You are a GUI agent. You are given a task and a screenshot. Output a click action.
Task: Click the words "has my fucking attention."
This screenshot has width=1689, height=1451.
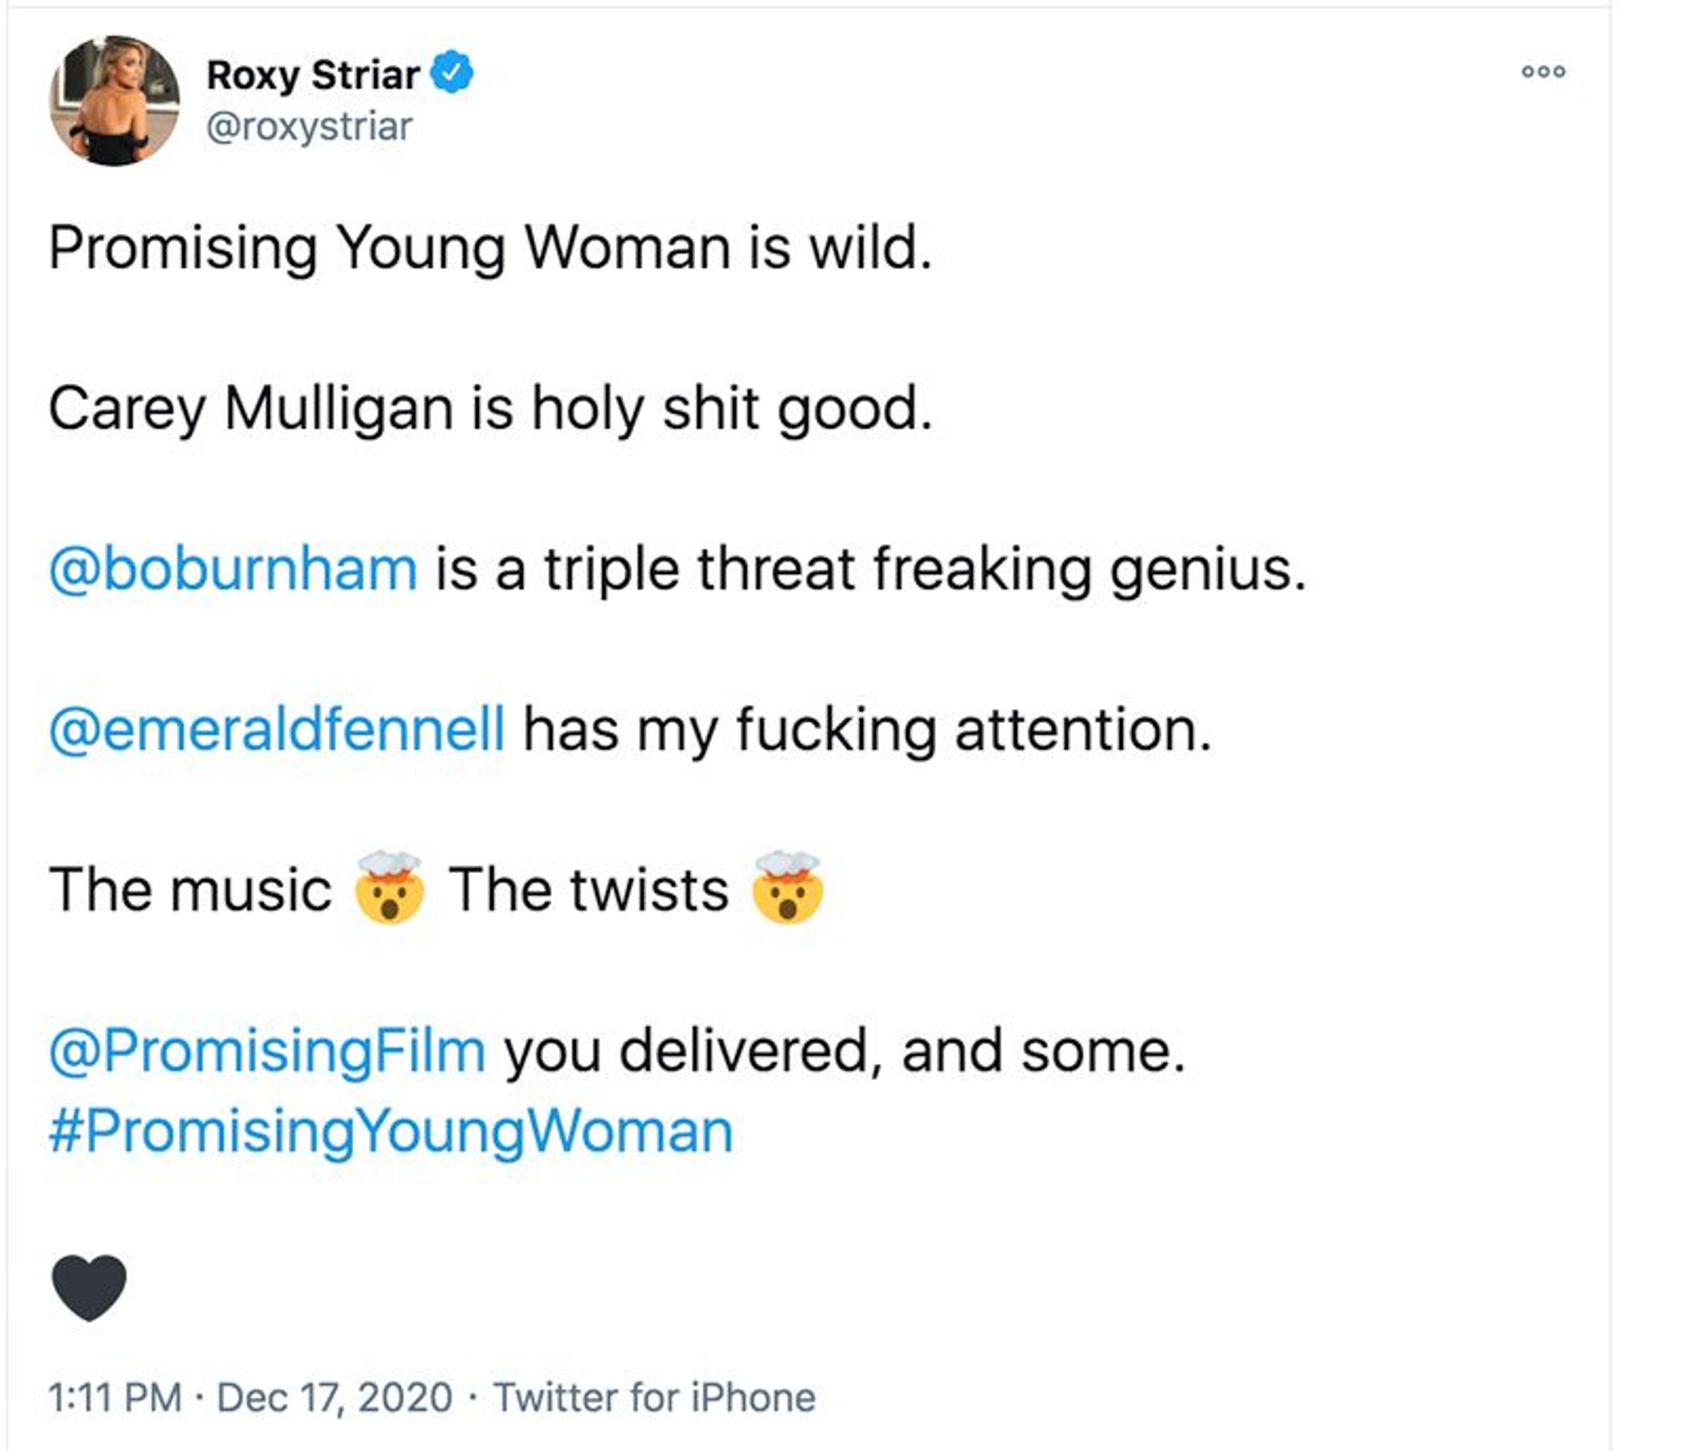pyautogui.click(x=867, y=729)
